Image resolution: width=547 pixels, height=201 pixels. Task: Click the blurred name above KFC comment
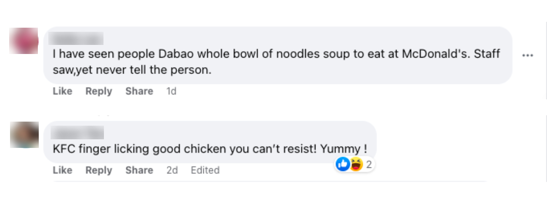click(78, 132)
